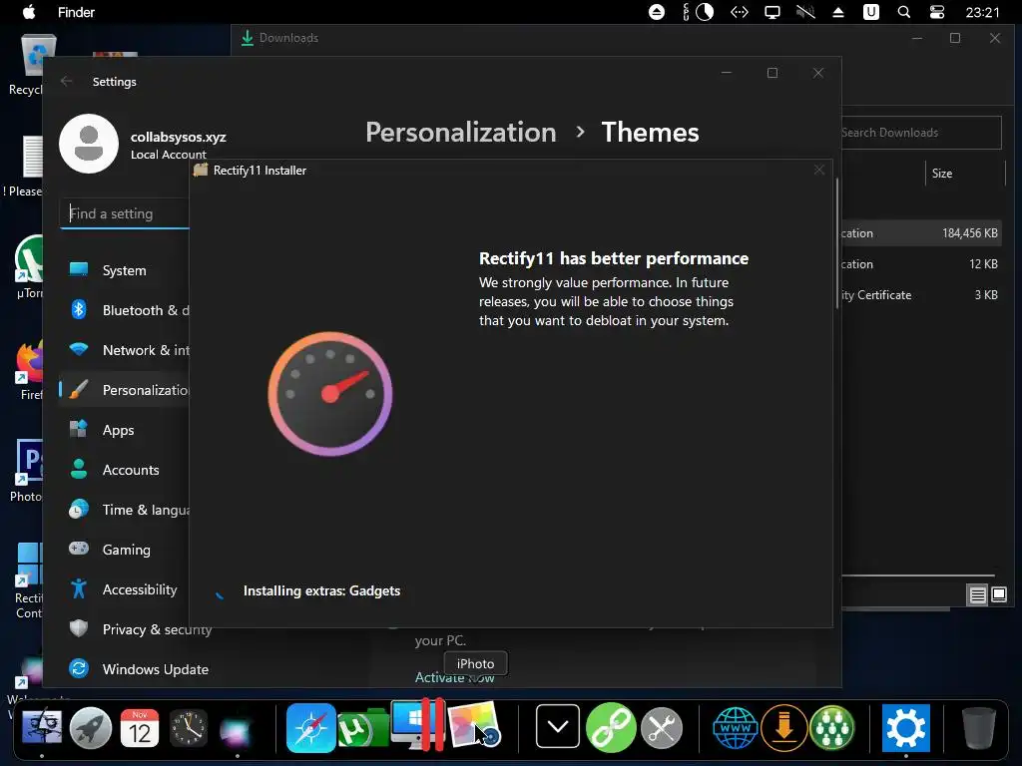The width and height of the screenshot is (1022, 766).
Task: Open the wrench and screwdriver tools icon
Action: tap(662, 727)
